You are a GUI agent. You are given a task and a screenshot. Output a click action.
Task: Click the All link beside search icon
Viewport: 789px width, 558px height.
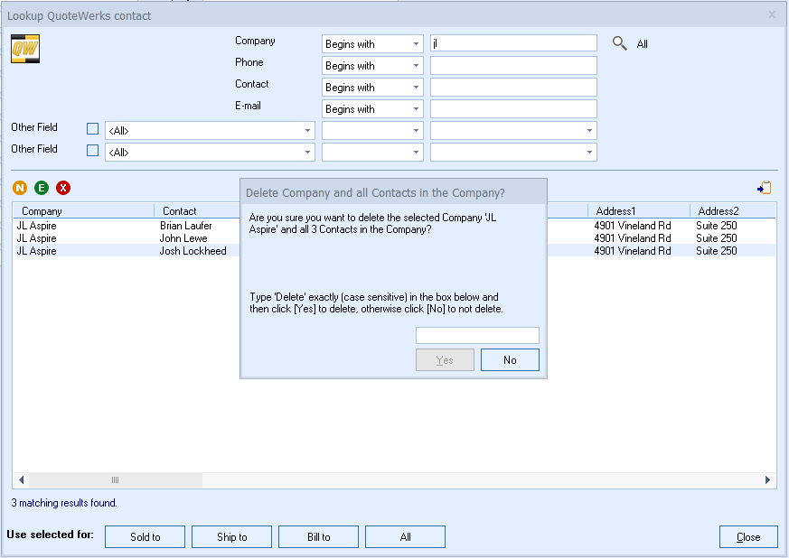point(642,44)
